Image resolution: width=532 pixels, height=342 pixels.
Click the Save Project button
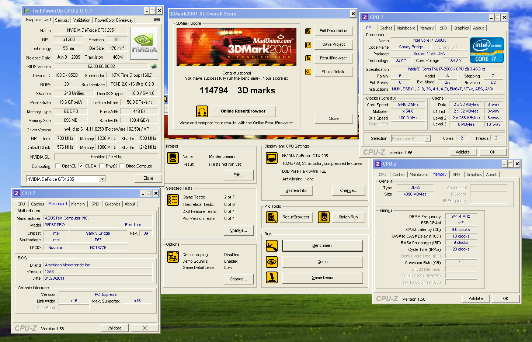pos(333,45)
